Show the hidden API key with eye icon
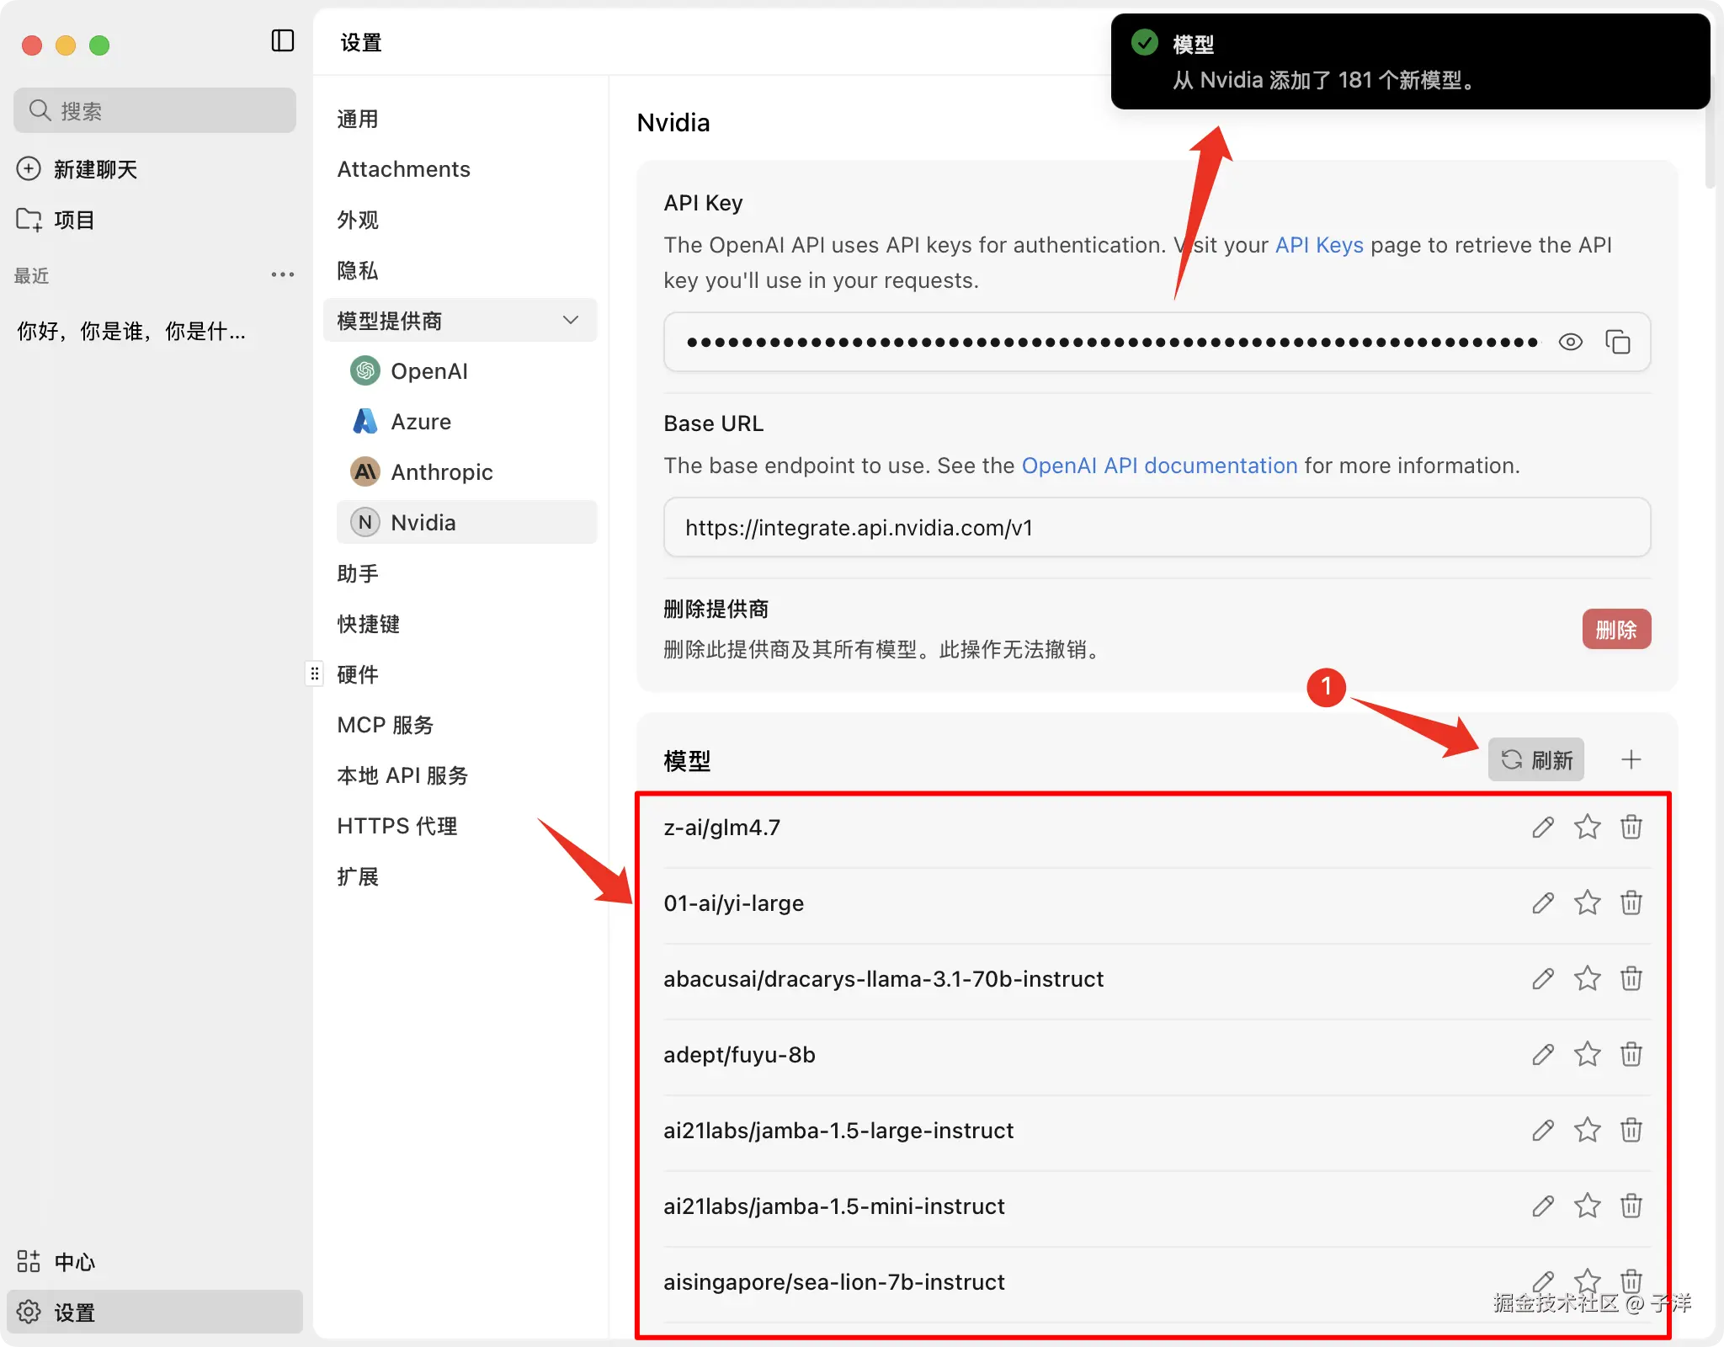This screenshot has height=1347, width=1724. pyautogui.click(x=1570, y=342)
